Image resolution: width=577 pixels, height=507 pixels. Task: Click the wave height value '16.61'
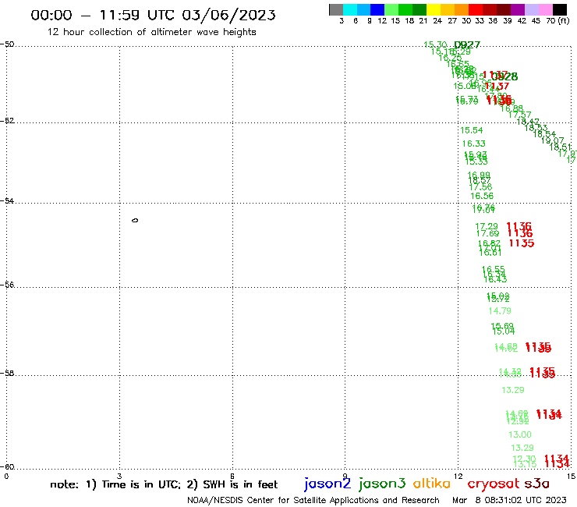point(490,253)
